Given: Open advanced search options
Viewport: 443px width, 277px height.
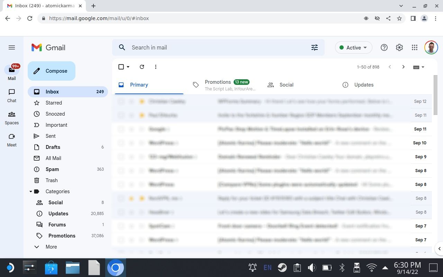Looking at the screenshot, I should pos(314,47).
